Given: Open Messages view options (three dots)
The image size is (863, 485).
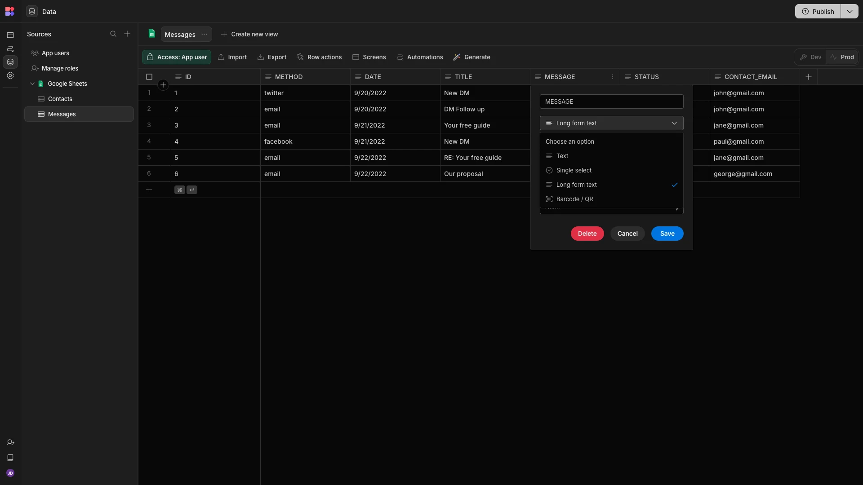Looking at the screenshot, I should [x=205, y=34].
